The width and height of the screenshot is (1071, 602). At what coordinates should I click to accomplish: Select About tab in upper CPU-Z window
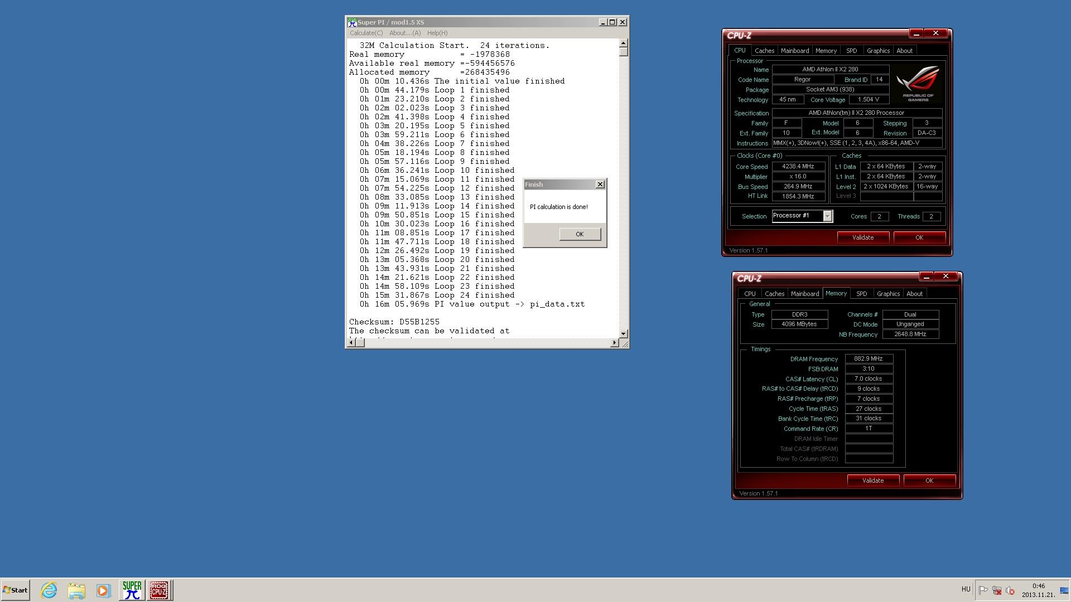coord(904,51)
